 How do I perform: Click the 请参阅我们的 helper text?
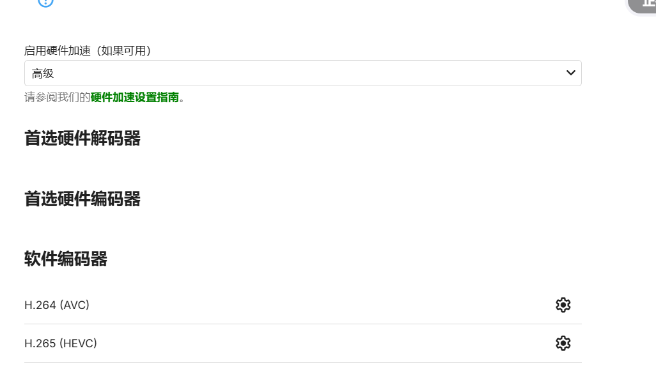pyautogui.click(x=57, y=98)
